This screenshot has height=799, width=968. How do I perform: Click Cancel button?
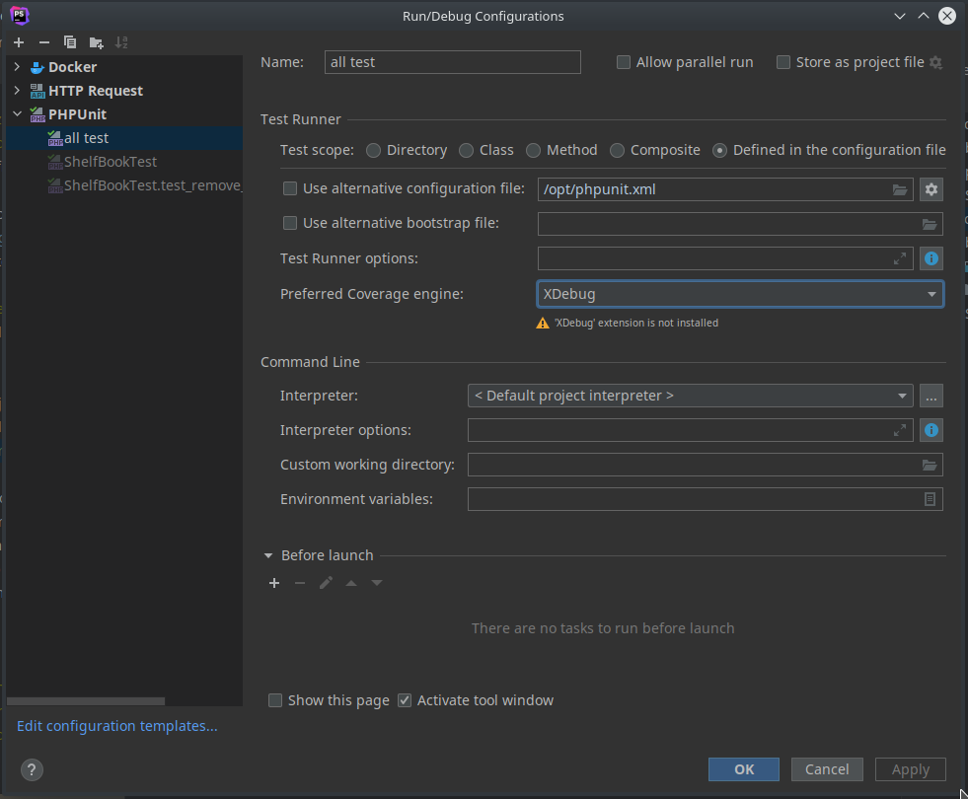pyautogui.click(x=827, y=769)
